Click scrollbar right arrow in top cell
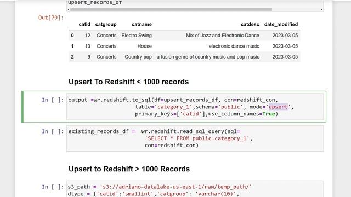The width and height of the screenshot is (351, 197). [x=321, y=10]
